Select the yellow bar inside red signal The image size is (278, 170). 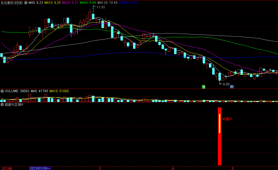[220, 123]
